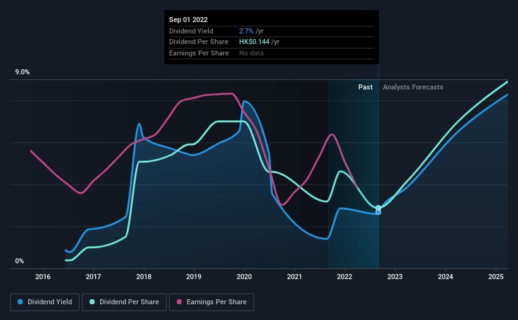
Task: Click the 2020 x-axis label
Action: [244, 277]
